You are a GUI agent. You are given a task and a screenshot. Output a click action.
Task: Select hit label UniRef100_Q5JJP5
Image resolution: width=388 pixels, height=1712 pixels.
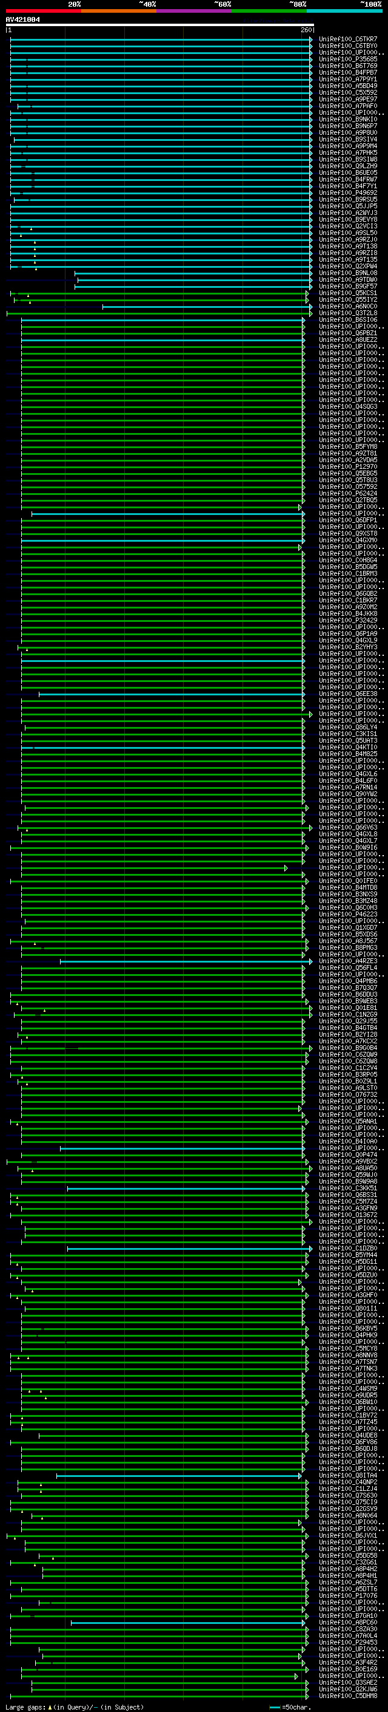pyautogui.click(x=348, y=206)
